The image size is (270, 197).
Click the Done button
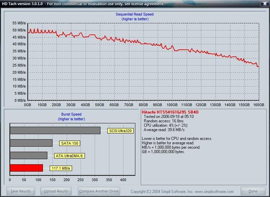point(253,191)
